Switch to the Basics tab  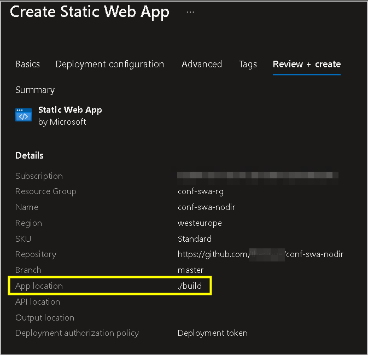click(x=27, y=64)
